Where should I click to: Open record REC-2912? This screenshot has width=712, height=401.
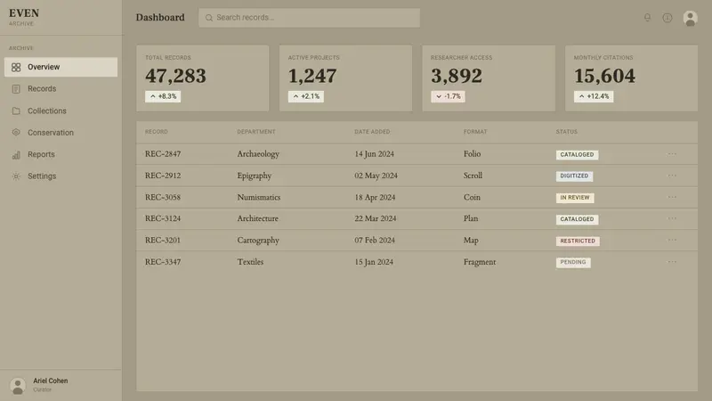pos(163,176)
